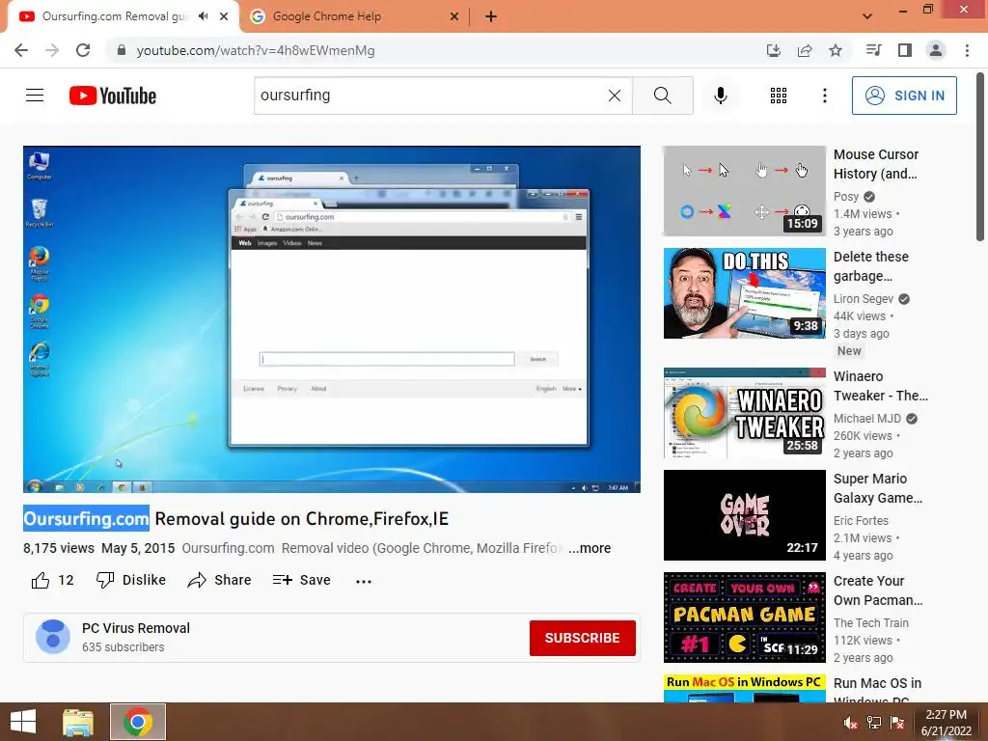988x741 pixels.
Task: Subscribe to PC Virus Removal
Action: 582,638
